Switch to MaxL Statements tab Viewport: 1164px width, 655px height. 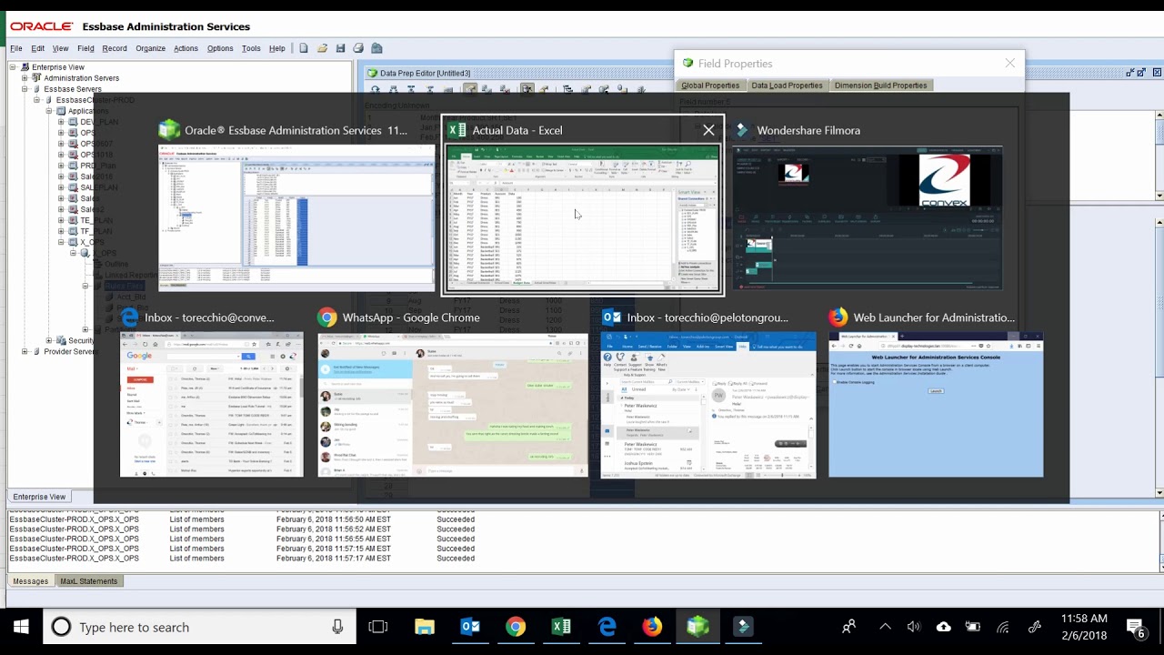88,580
